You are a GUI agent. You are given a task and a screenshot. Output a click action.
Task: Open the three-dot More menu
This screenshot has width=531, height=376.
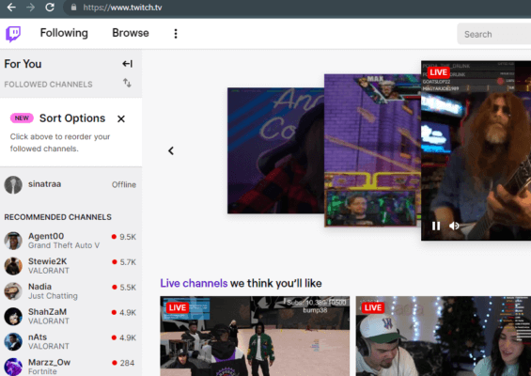(x=176, y=34)
